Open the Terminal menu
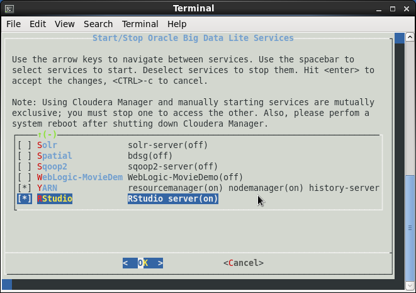The image size is (416, 293). click(140, 24)
